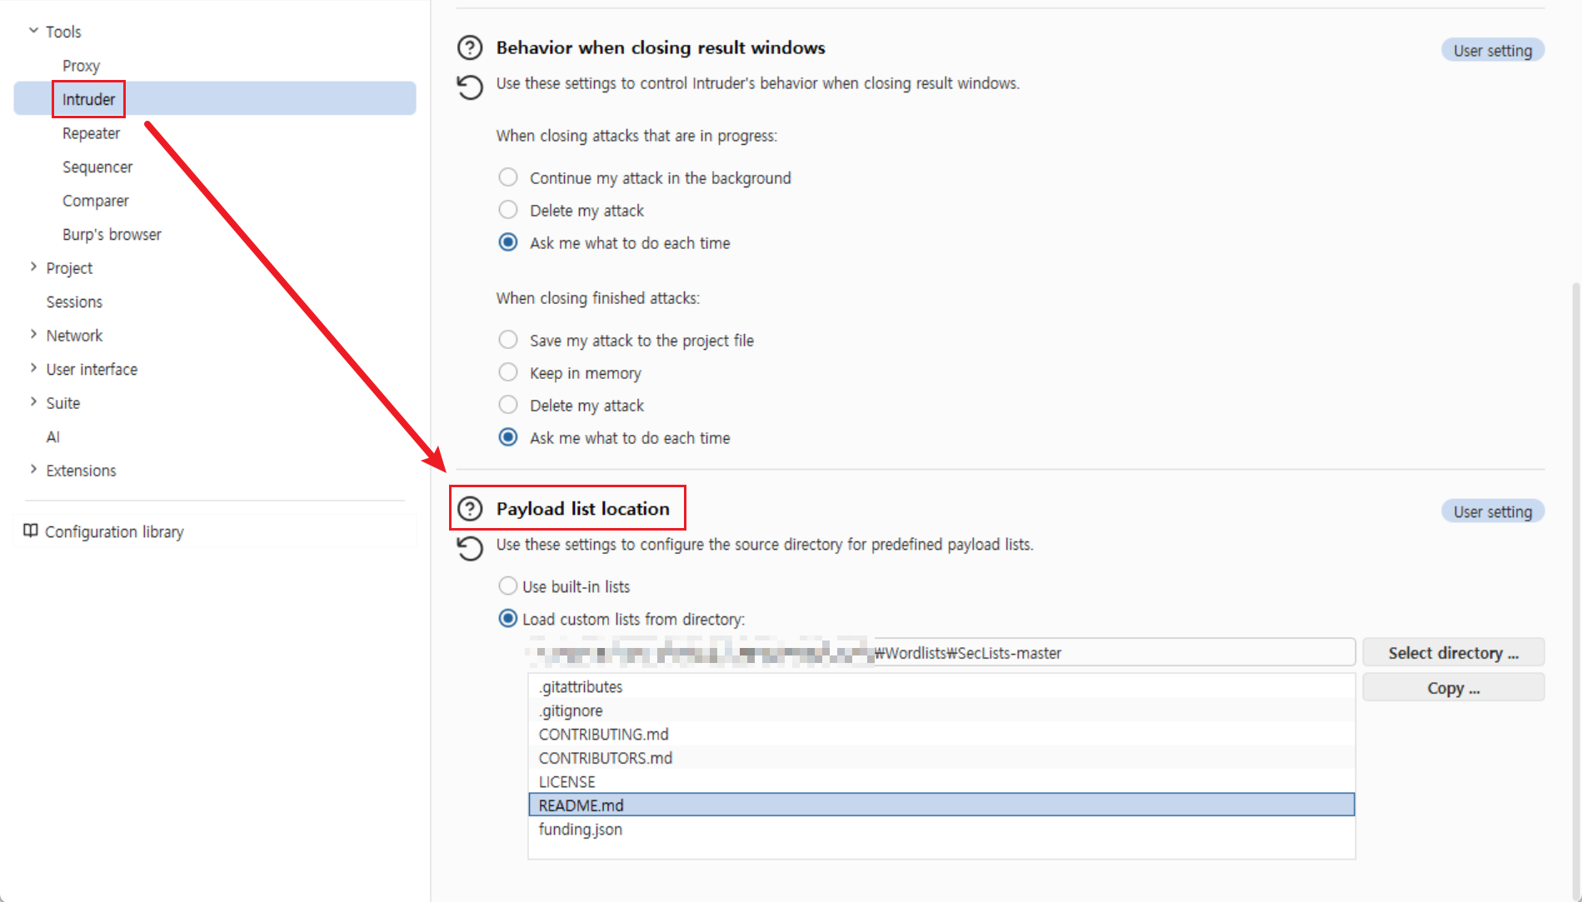Open help for Payload list location
1582x902 pixels.
tap(470, 509)
